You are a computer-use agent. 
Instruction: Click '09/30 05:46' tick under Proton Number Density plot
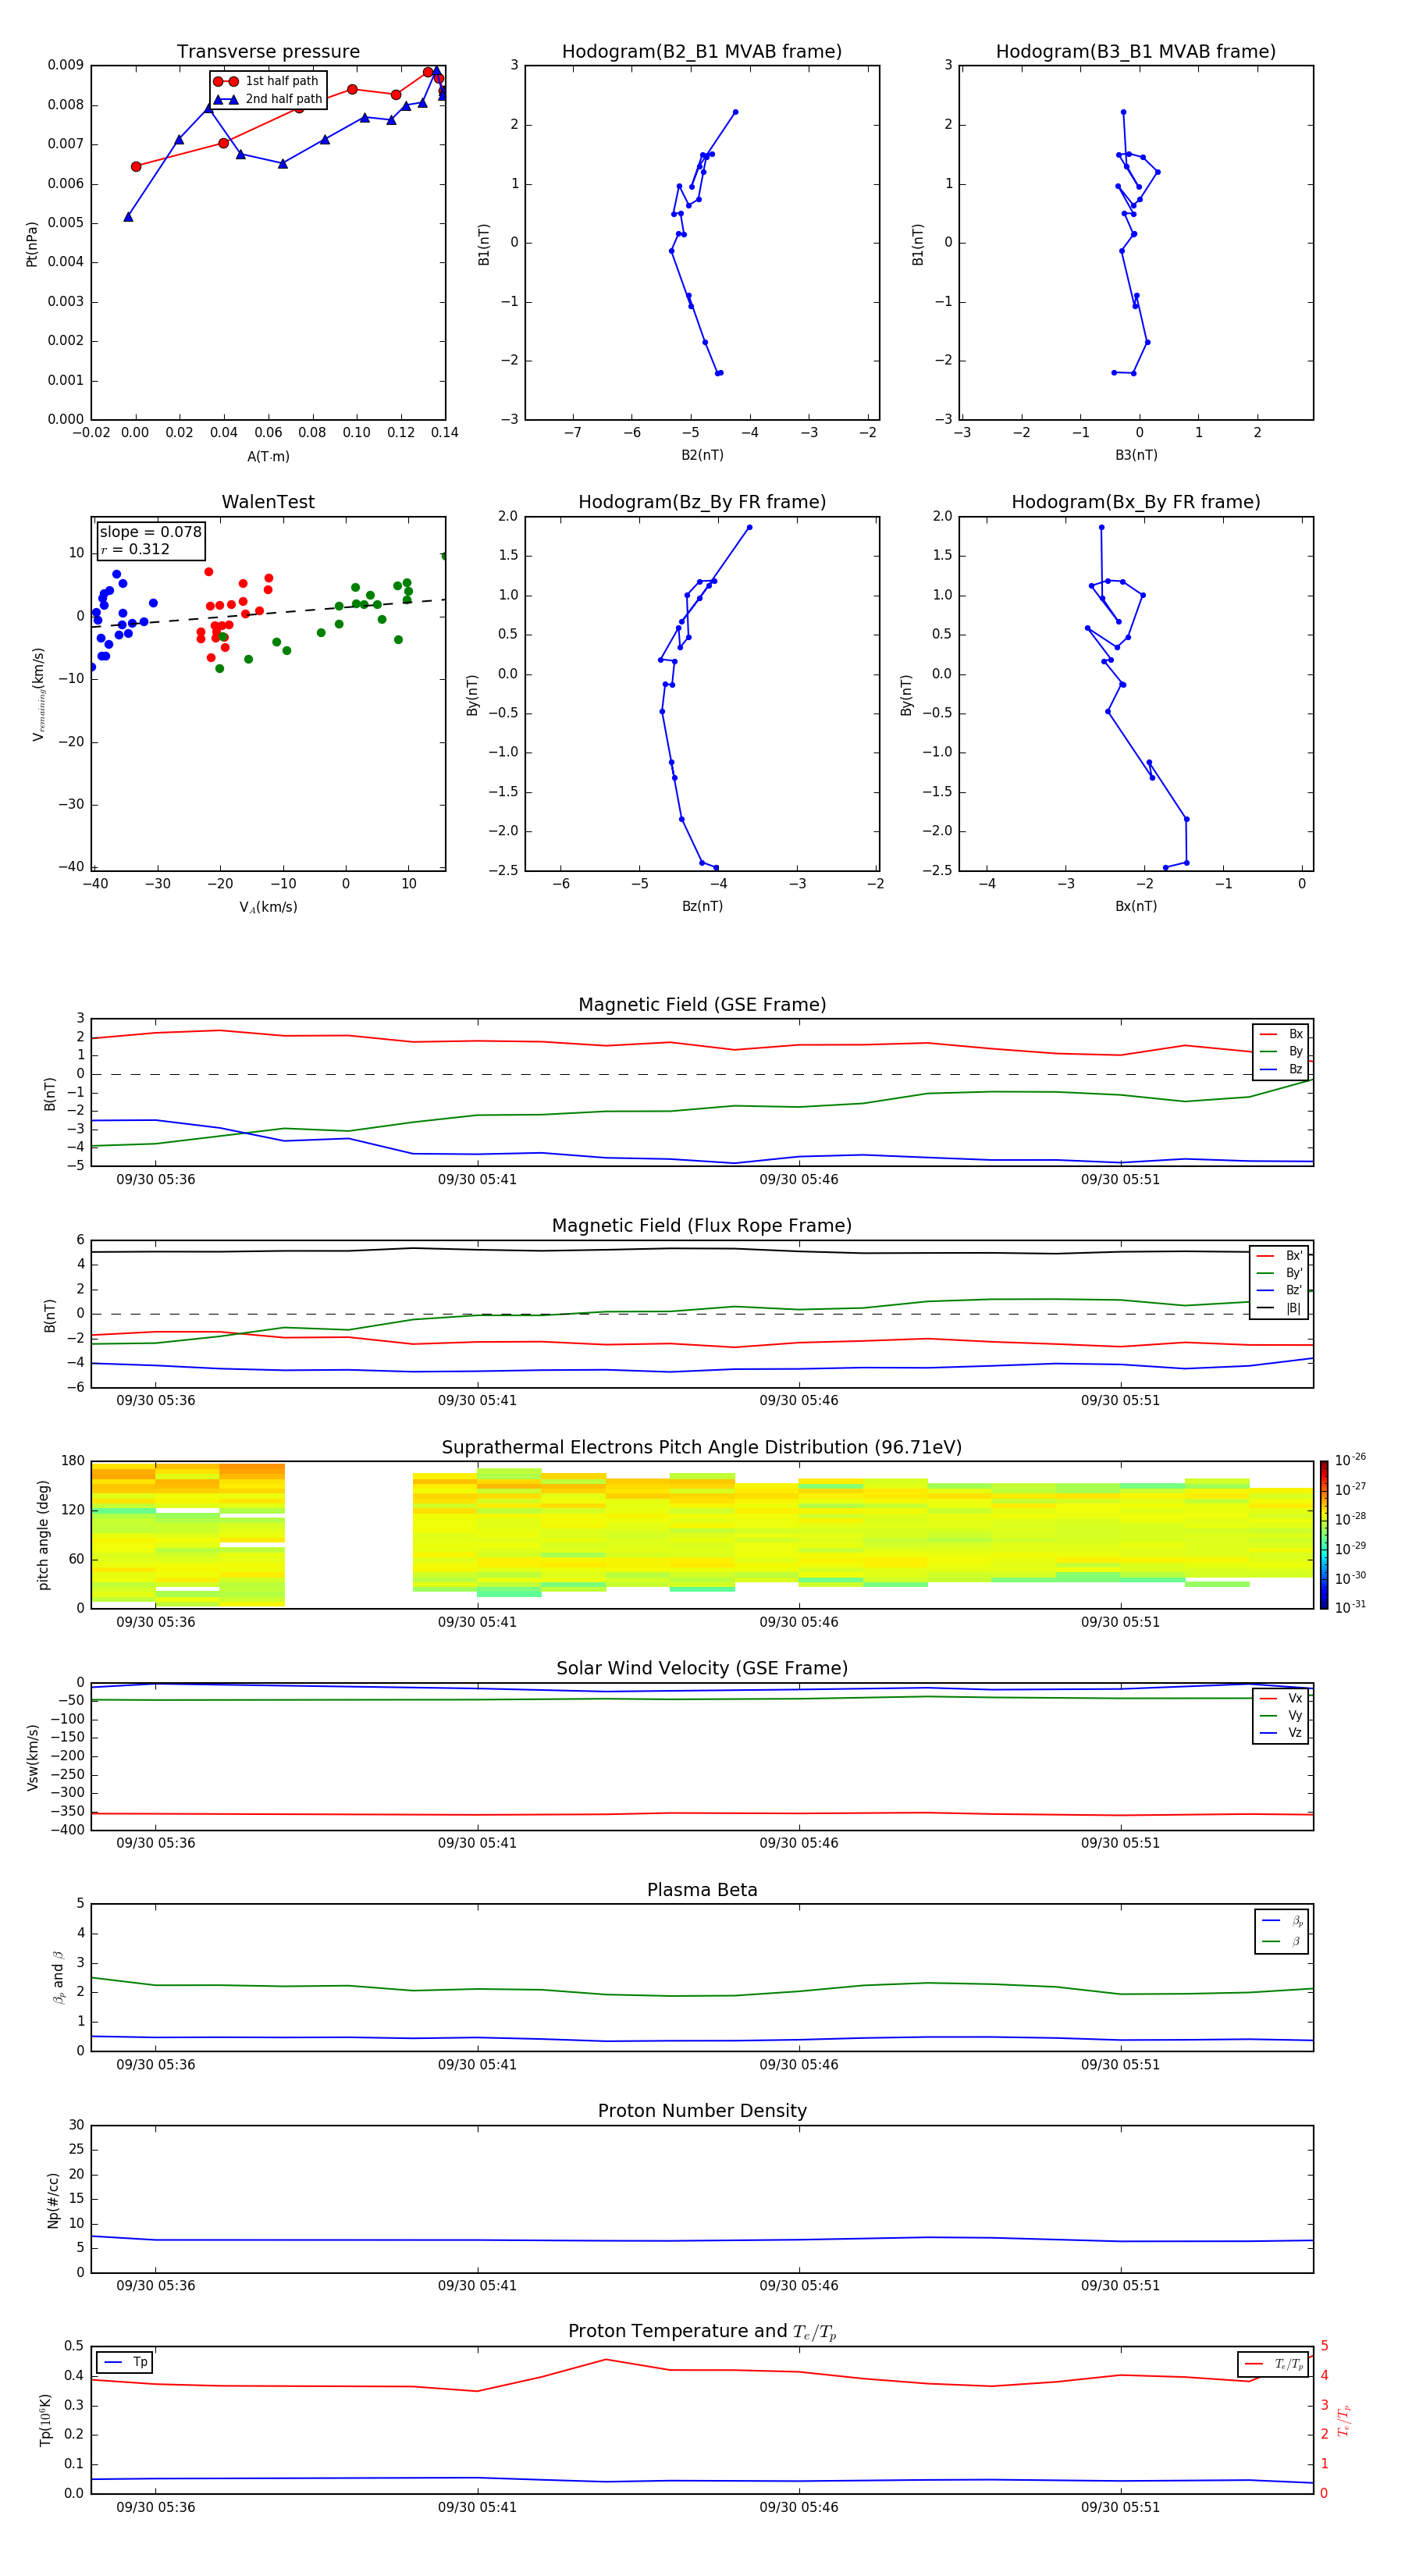click(x=798, y=2286)
